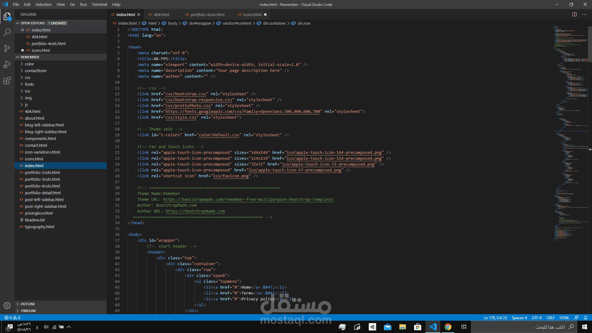Click the errors and warnings status indicator

(x=12, y=318)
